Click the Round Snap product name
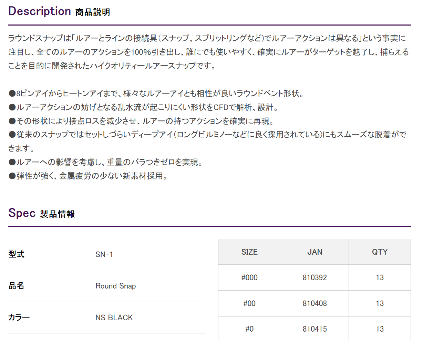Screen dimensions: 423x341 (x=115, y=286)
